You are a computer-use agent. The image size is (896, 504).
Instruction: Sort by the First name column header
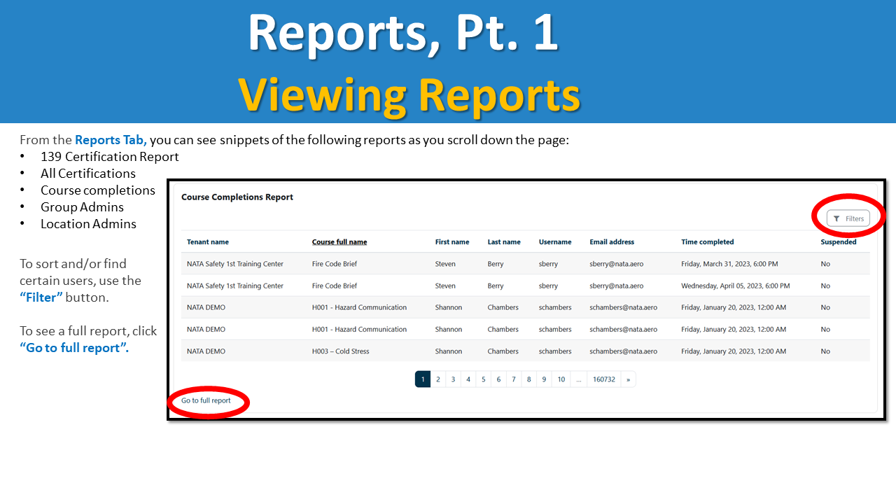pos(453,241)
